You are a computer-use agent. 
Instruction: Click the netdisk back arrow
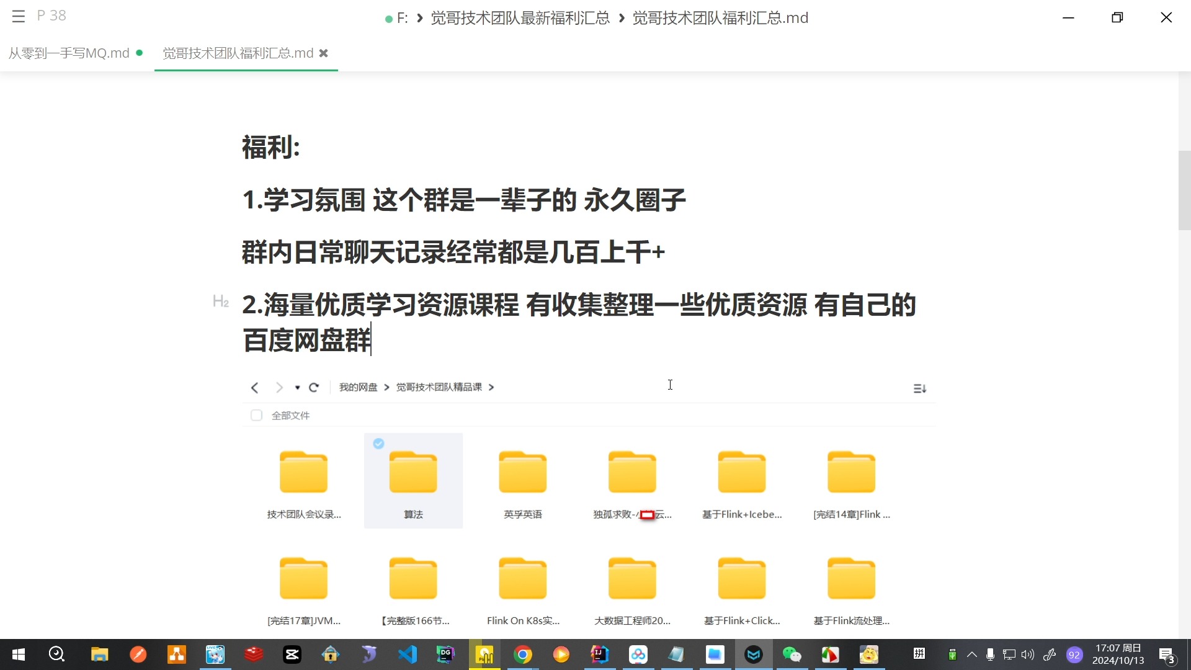point(254,388)
